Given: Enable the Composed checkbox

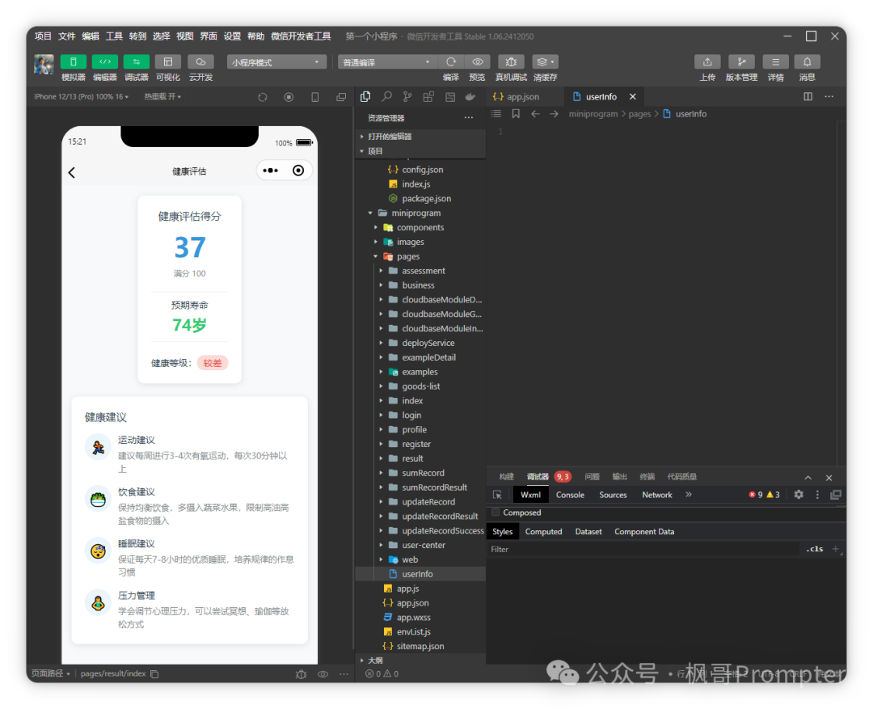Looking at the screenshot, I should (x=496, y=513).
